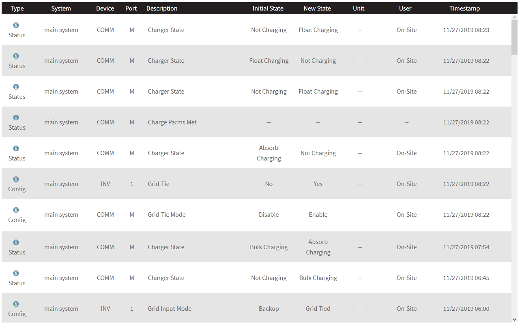Click the New State column header

[317, 9]
